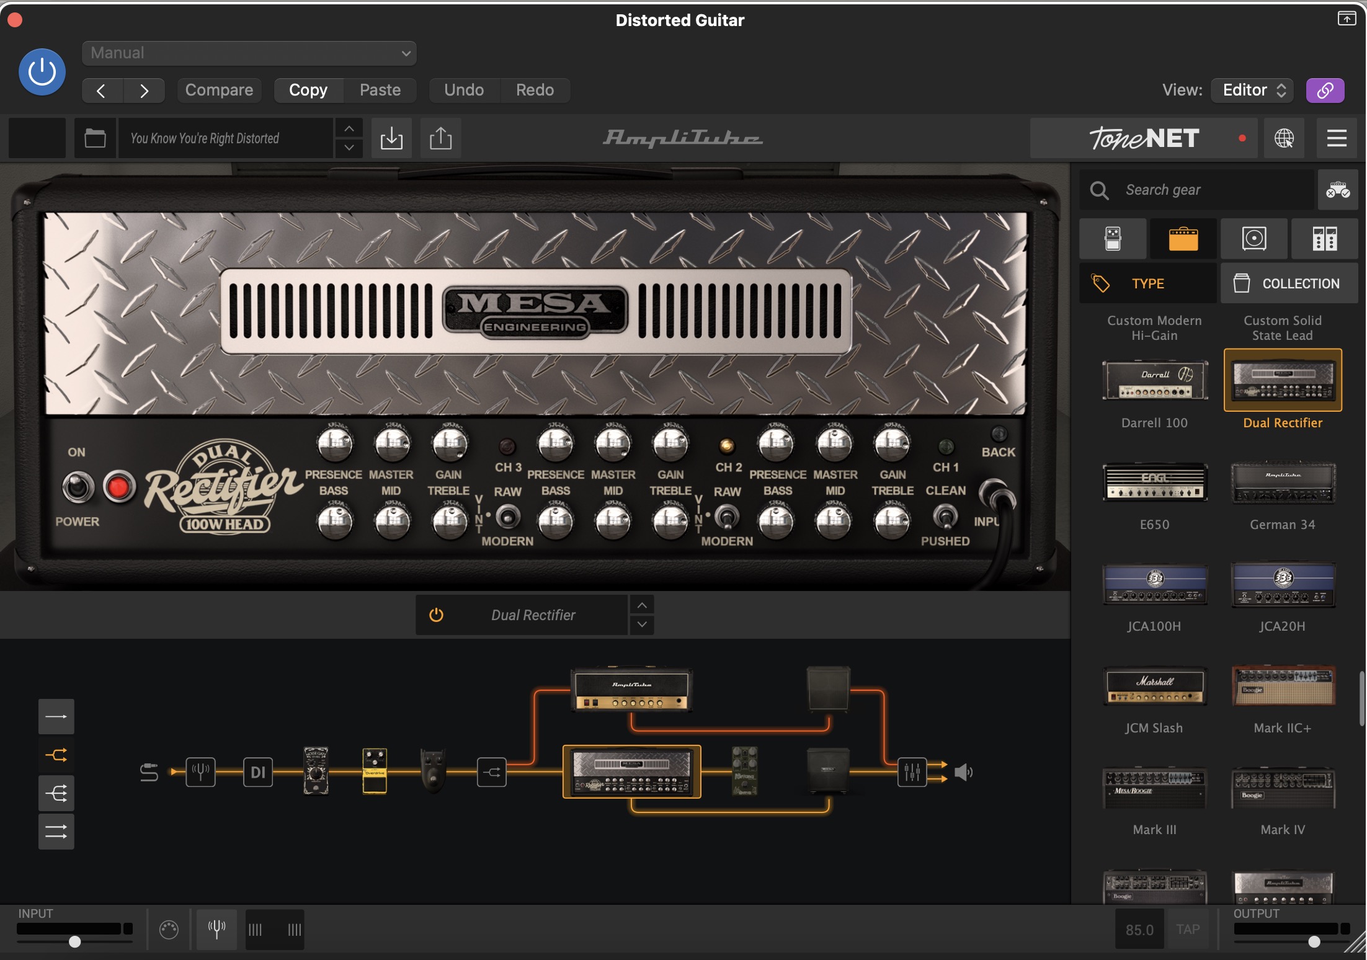The width and height of the screenshot is (1367, 960).
Task: Click the CH 1 MASTER knob
Action: click(x=834, y=443)
